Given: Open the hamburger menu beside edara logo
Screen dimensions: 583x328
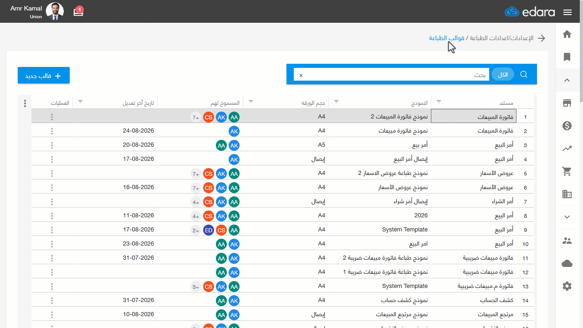Looking at the screenshot, I should point(568,12).
